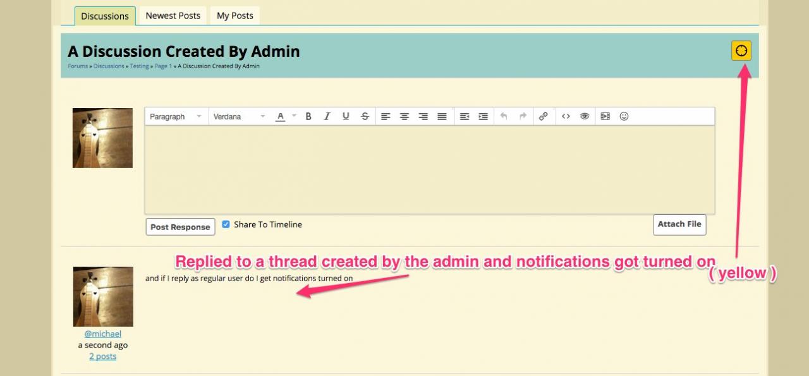This screenshot has width=809, height=376.
Task: Open the source code view icon
Action: (566, 116)
